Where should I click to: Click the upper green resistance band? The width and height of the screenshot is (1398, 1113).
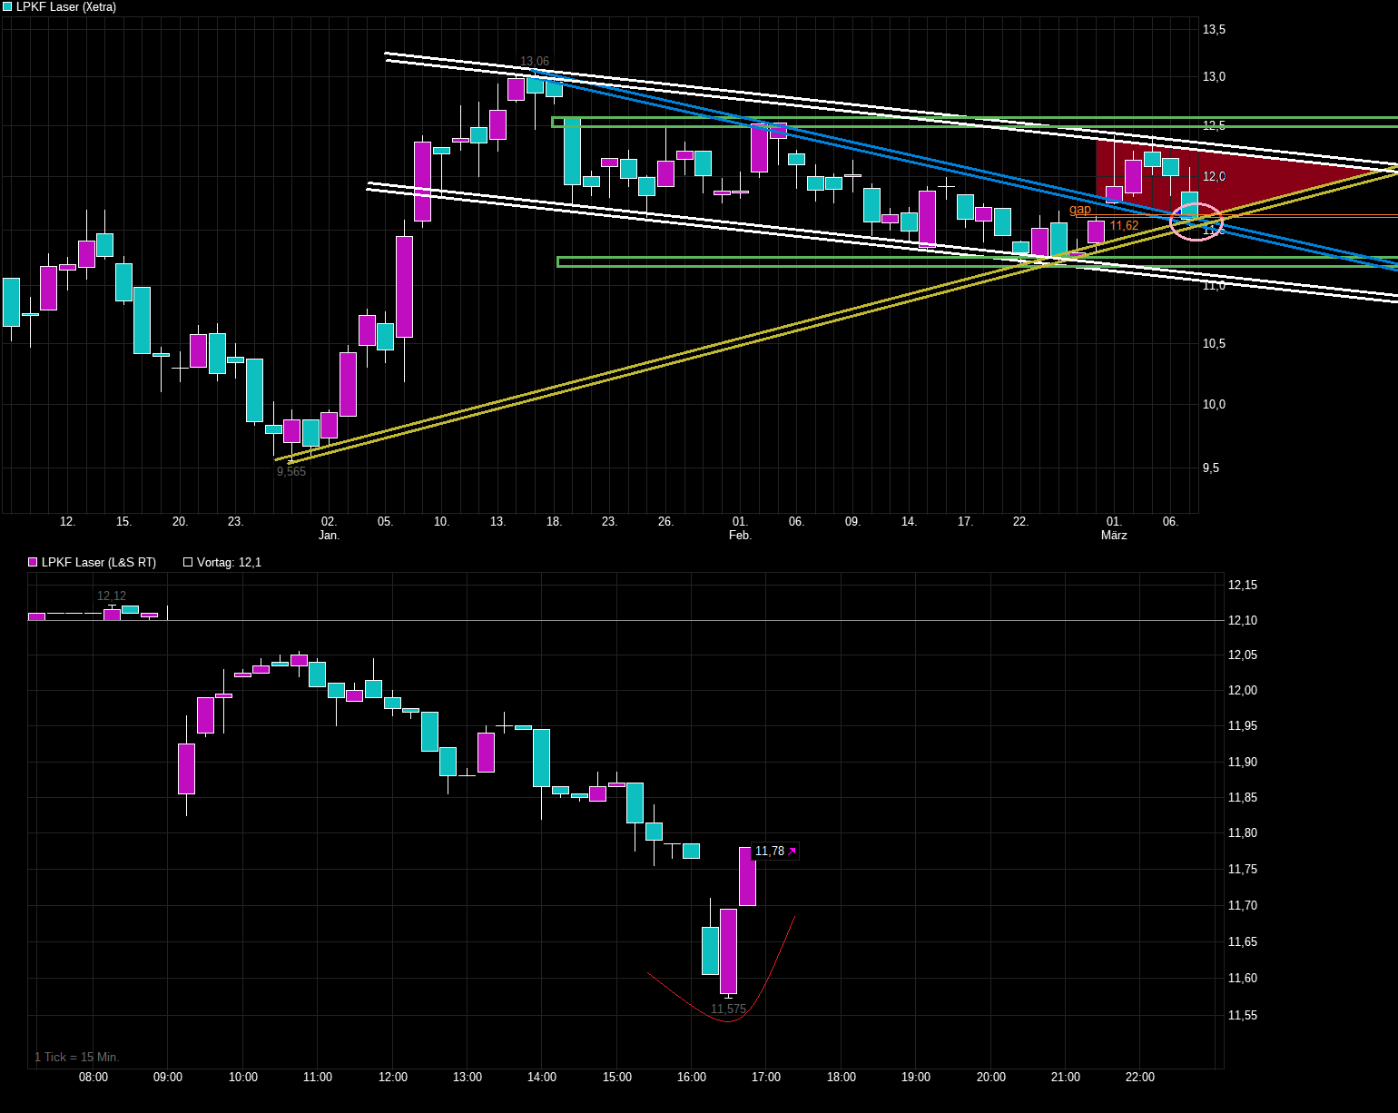[908, 121]
